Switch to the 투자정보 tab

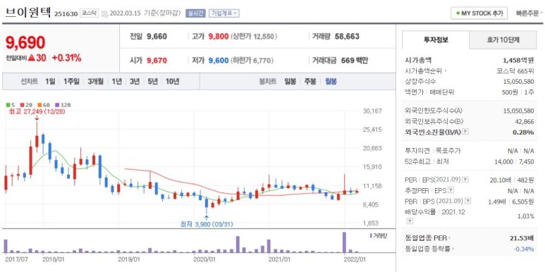click(x=436, y=40)
